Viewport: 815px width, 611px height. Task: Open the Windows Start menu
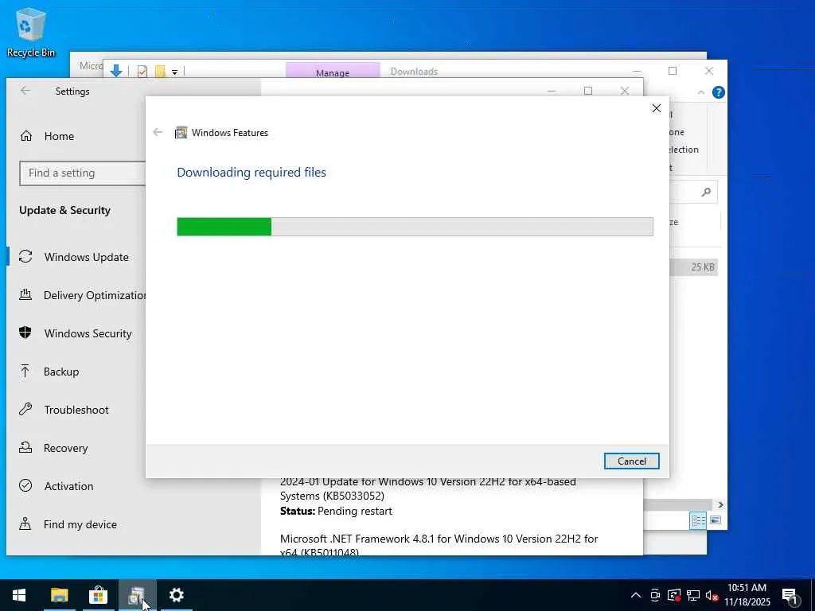pos(19,595)
